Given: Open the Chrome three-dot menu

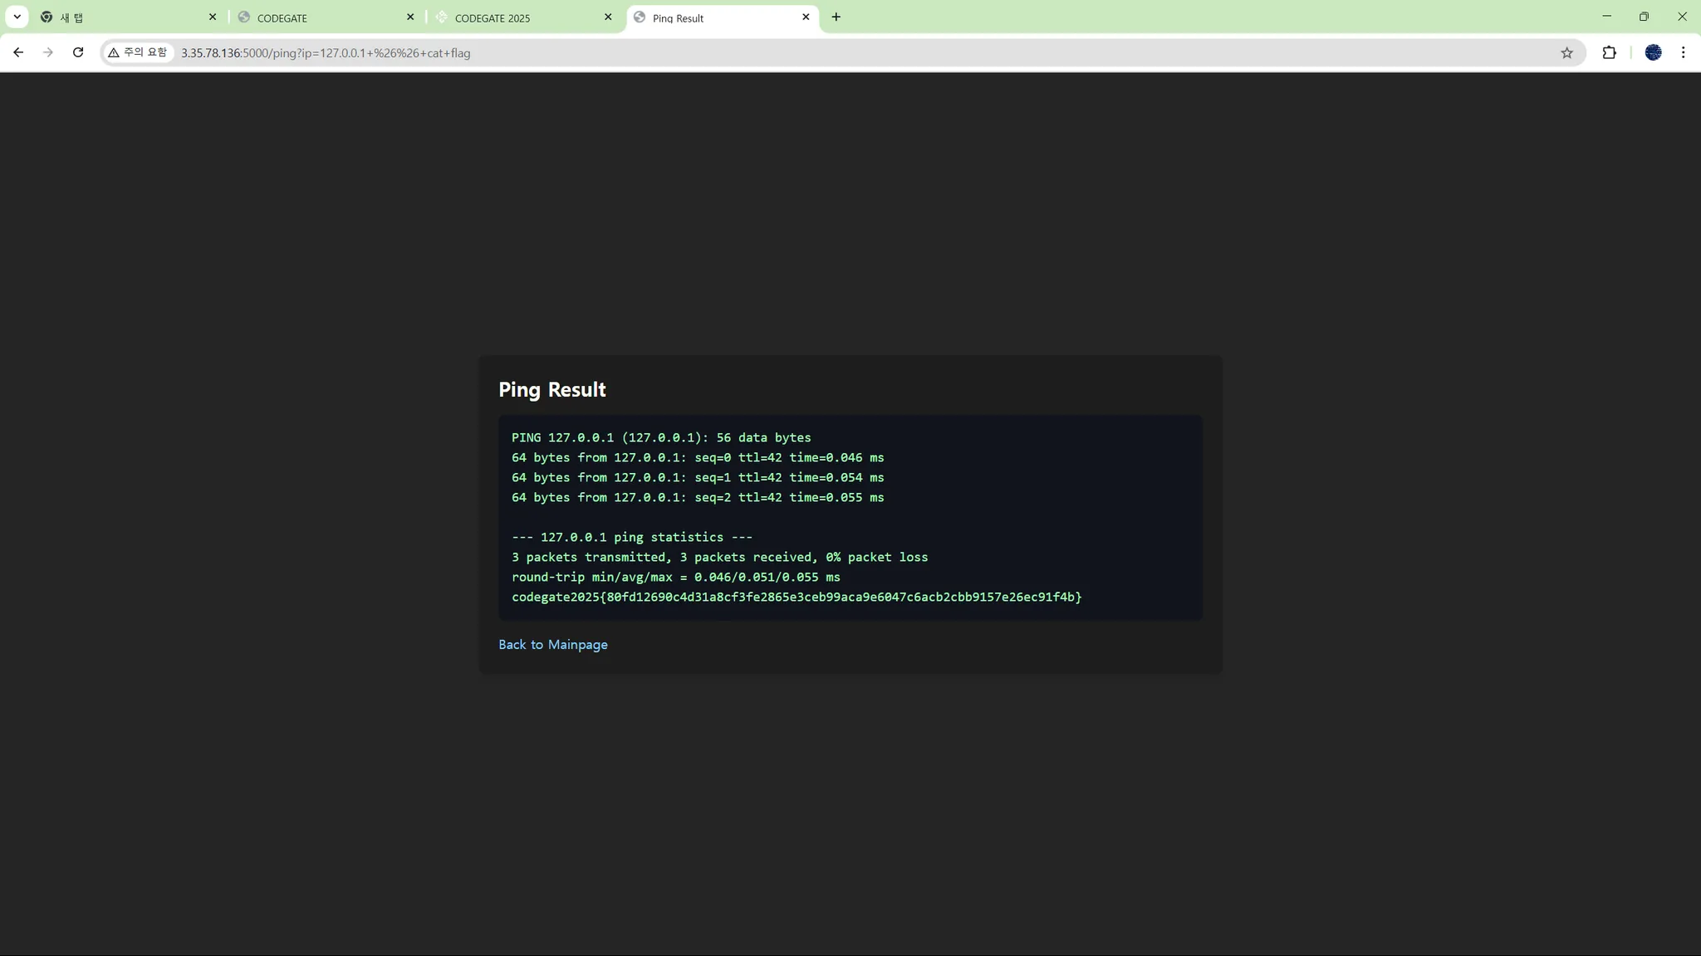Looking at the screenshot, I should click(x=1683, y=53).
